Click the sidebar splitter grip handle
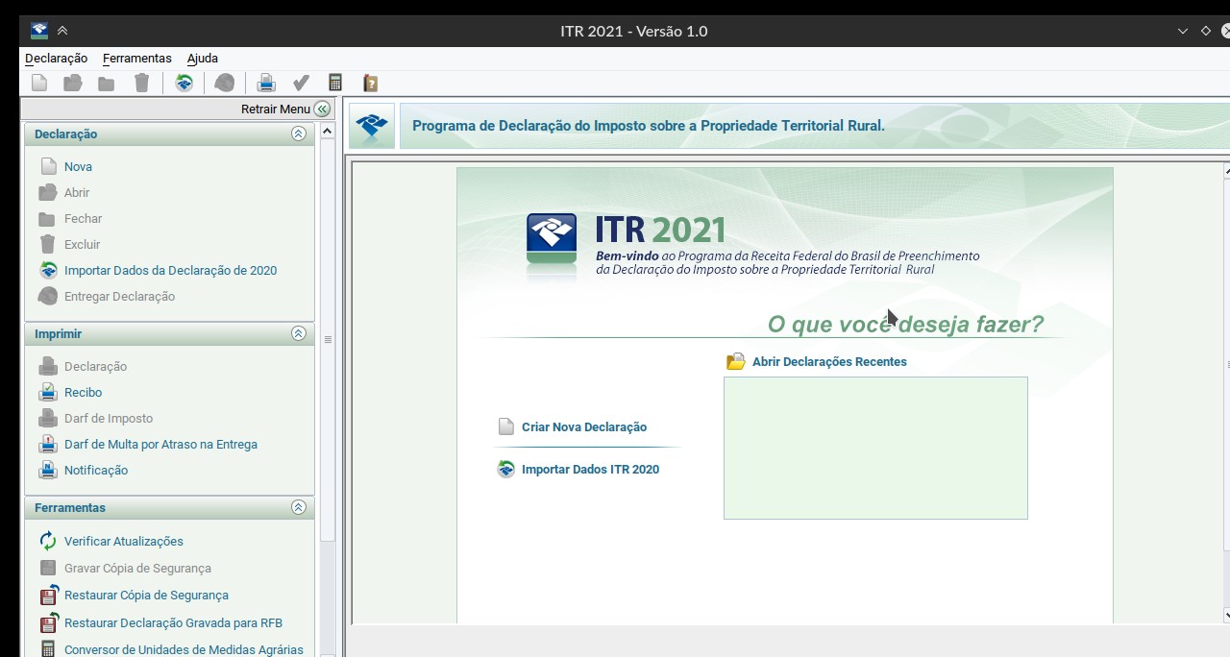This screenshot has height=657, width=1230. coord(328,339)
